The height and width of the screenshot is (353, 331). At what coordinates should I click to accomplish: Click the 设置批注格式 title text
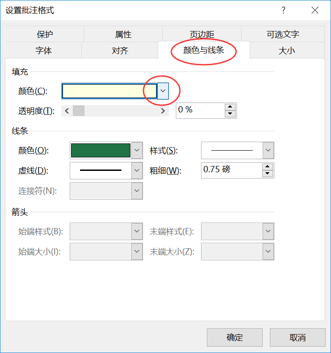[30, 10]
